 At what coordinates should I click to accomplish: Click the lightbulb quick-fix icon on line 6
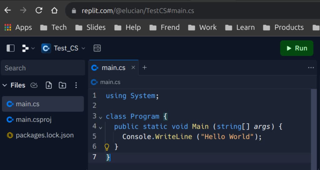(107, 147)
